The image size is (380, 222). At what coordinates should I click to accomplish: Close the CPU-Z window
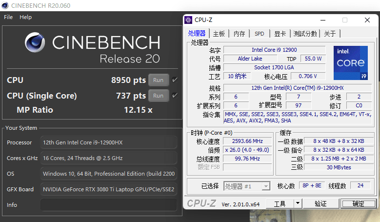[x=367, y=20]
